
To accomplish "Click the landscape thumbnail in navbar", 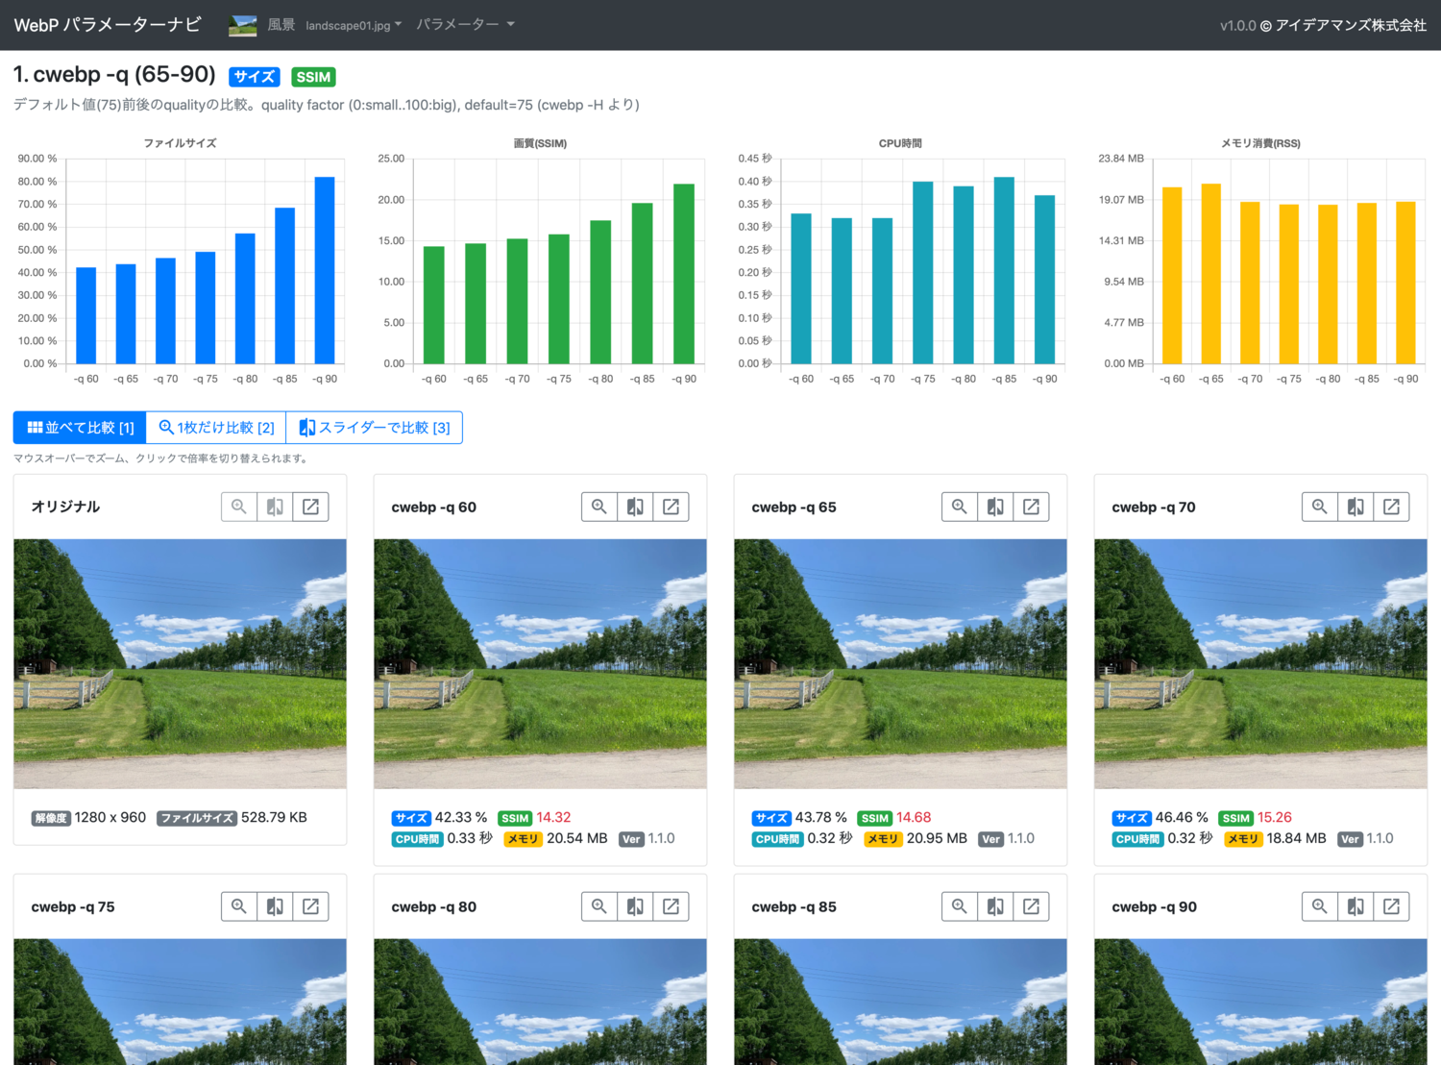I will 243,26.
